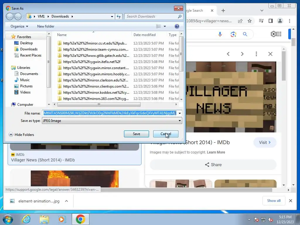Search by image with Google Lens icon
This screenshot has height=225, width=300.
point(233,34)
